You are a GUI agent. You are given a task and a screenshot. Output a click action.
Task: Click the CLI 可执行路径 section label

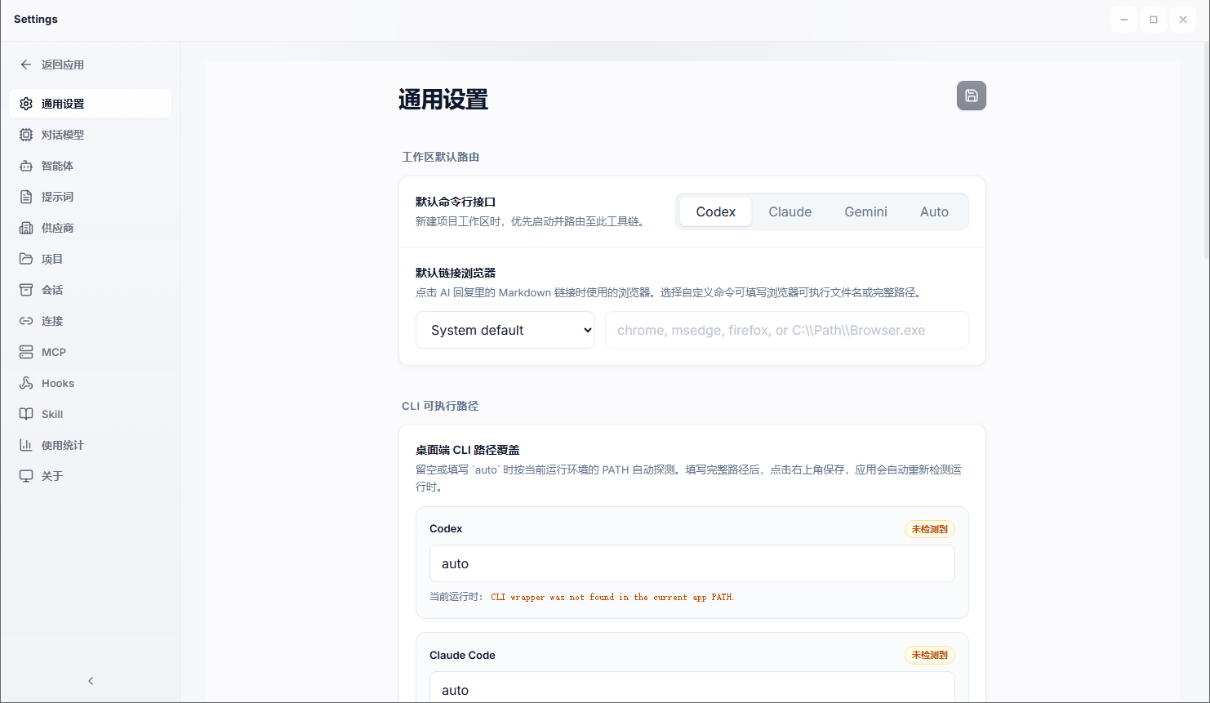tap(440, 406)
